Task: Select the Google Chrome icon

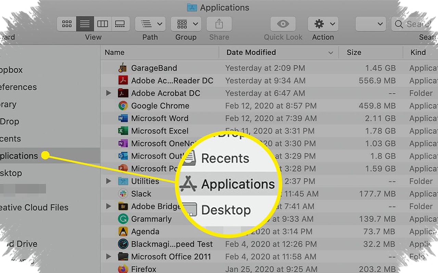Action: click(123, 106)
